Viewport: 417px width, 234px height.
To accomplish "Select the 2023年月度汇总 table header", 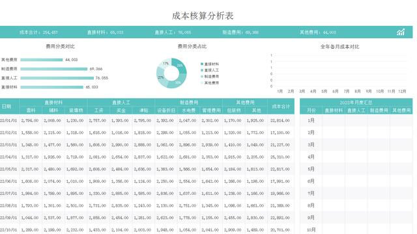I will coord(356,103).
